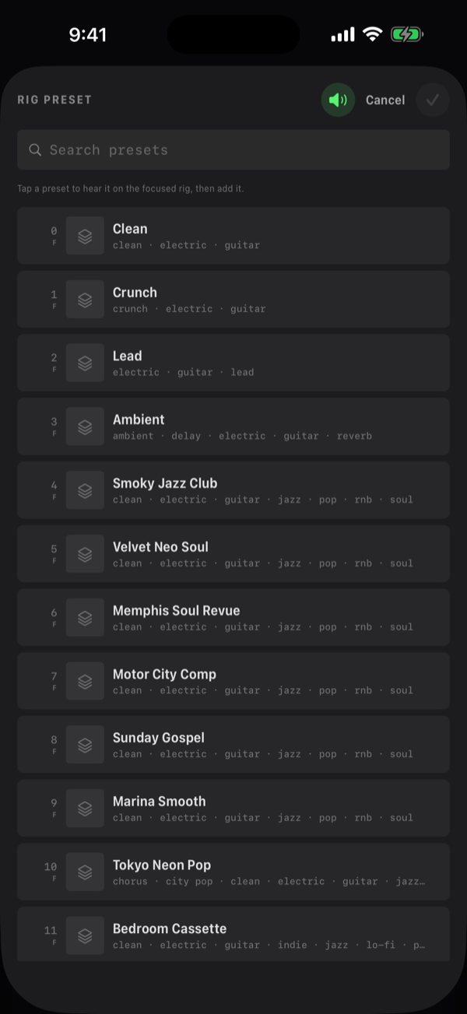The height and width of the screenshot is (1014, 467).
Task: Tap Marina Smooth's stack icon
Action: pyautogui.click(x=85, y=809)
